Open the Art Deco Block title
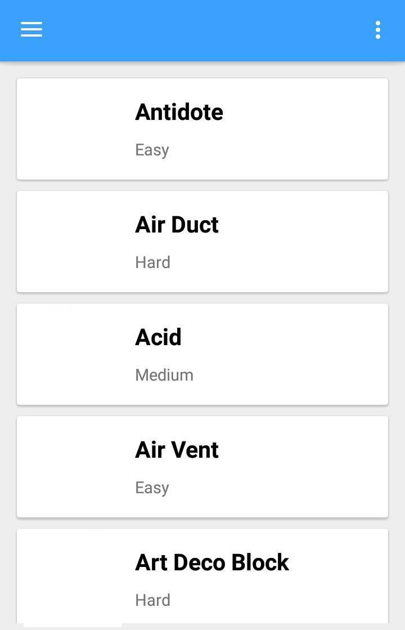This screenshot has width=405, height=630. point(211,562)
